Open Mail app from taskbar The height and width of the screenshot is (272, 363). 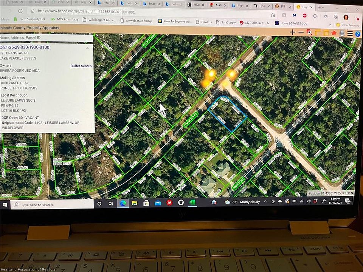(158, 203)
